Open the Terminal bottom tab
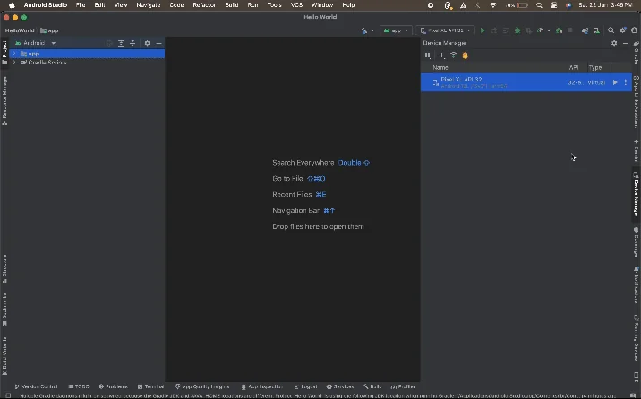This screenshot has width=641, height=399. (x=150, y=386)
